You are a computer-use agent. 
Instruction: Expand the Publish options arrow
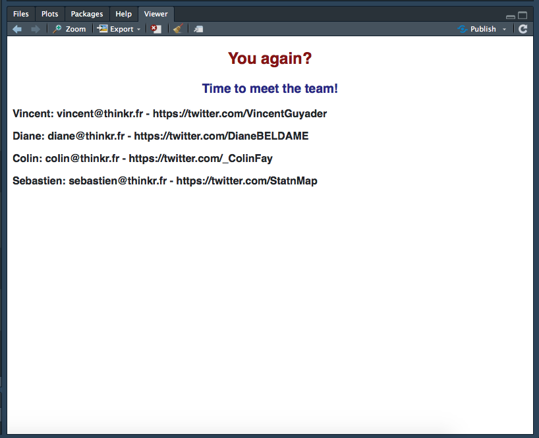tap(504, 30)
